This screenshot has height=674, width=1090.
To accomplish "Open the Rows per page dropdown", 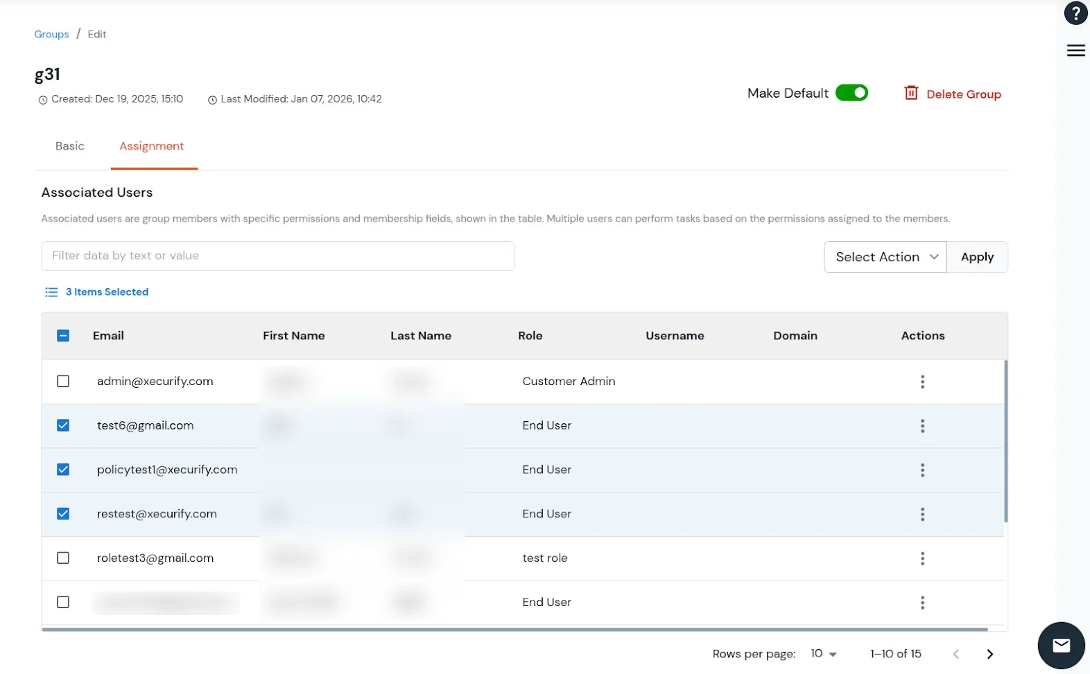I will tap(824, 654).
